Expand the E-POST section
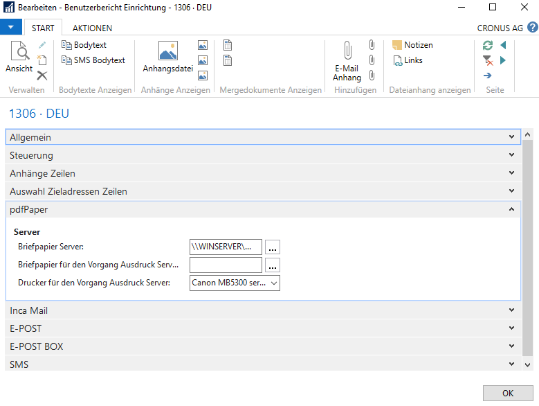This screenshot has width=539, height=406. click(x=264, y=328)
